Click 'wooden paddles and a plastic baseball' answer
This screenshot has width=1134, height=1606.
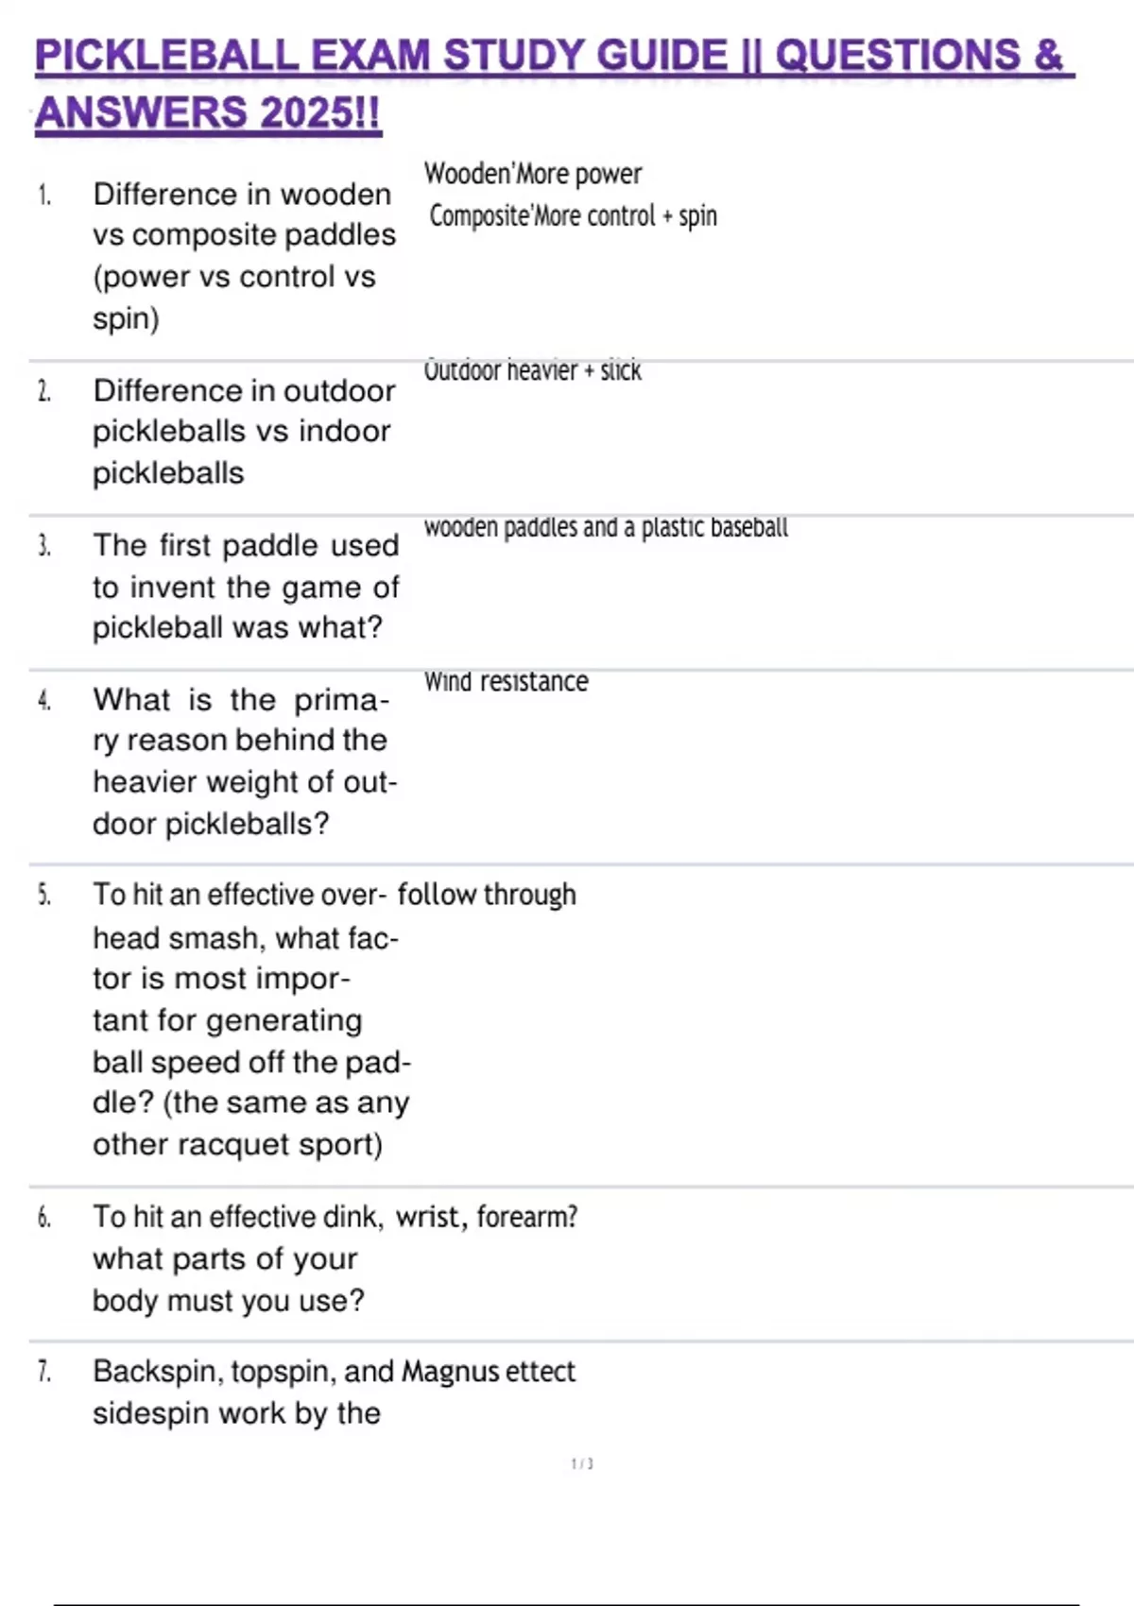(605, 527)
